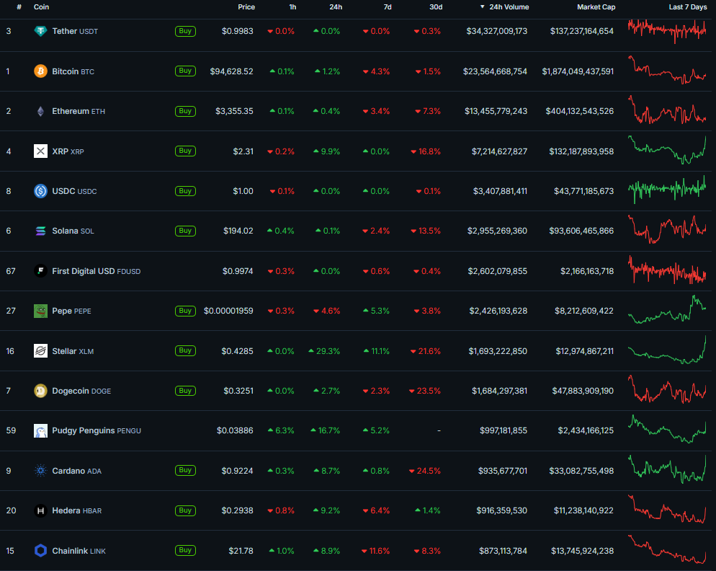
Task: Click the Tether coin logo icon
Action: [x=40, y=31]
